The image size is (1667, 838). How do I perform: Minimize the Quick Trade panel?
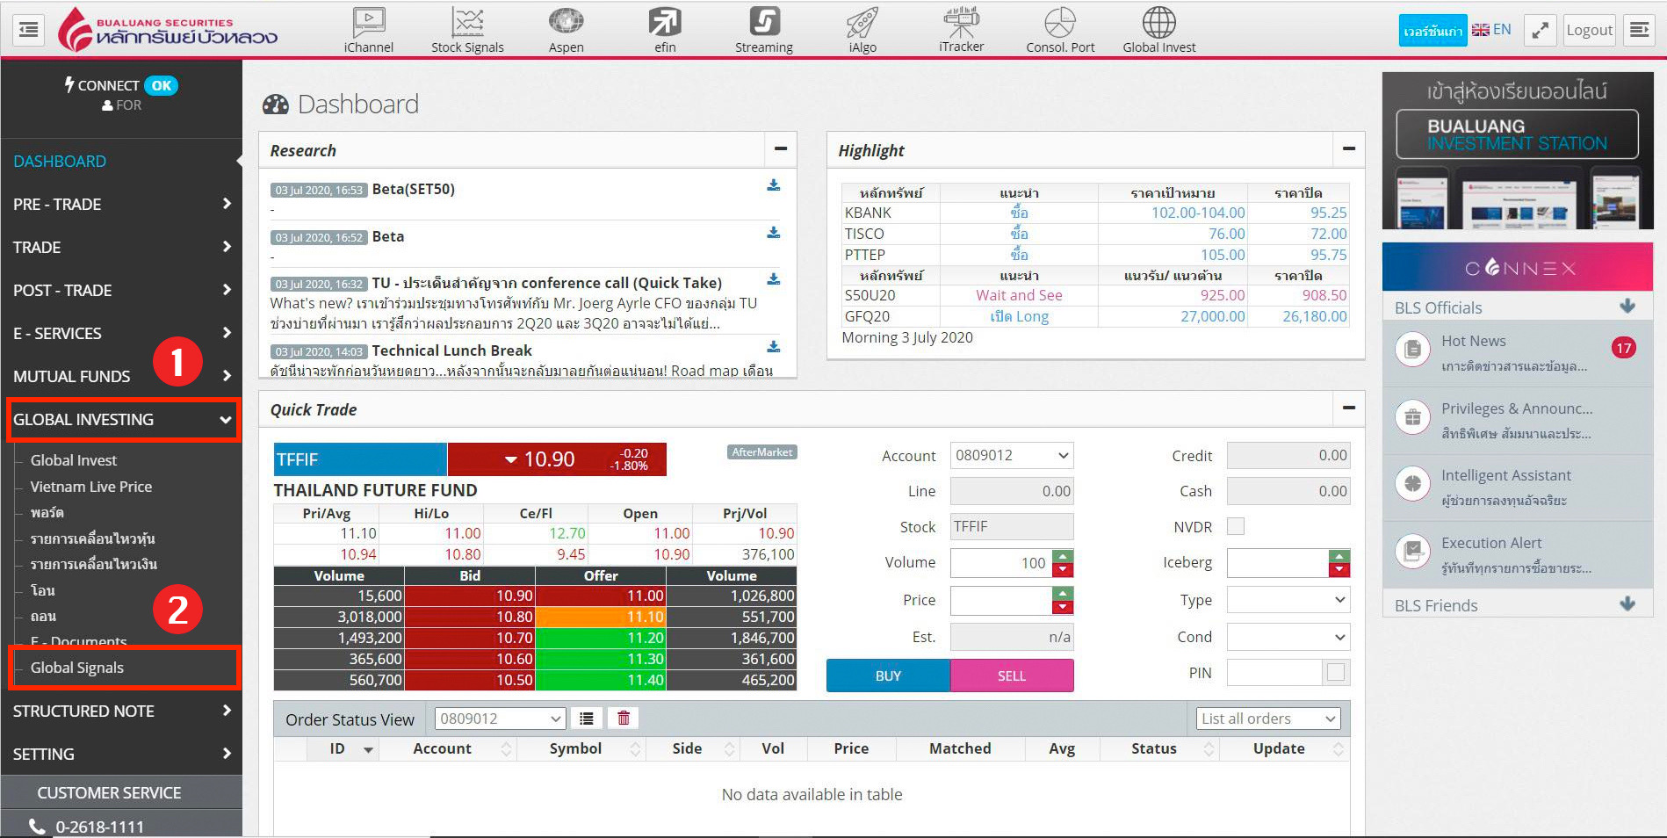pos(1348,408)
